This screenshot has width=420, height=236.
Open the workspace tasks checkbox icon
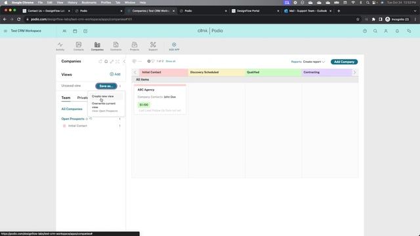[85, 31]
